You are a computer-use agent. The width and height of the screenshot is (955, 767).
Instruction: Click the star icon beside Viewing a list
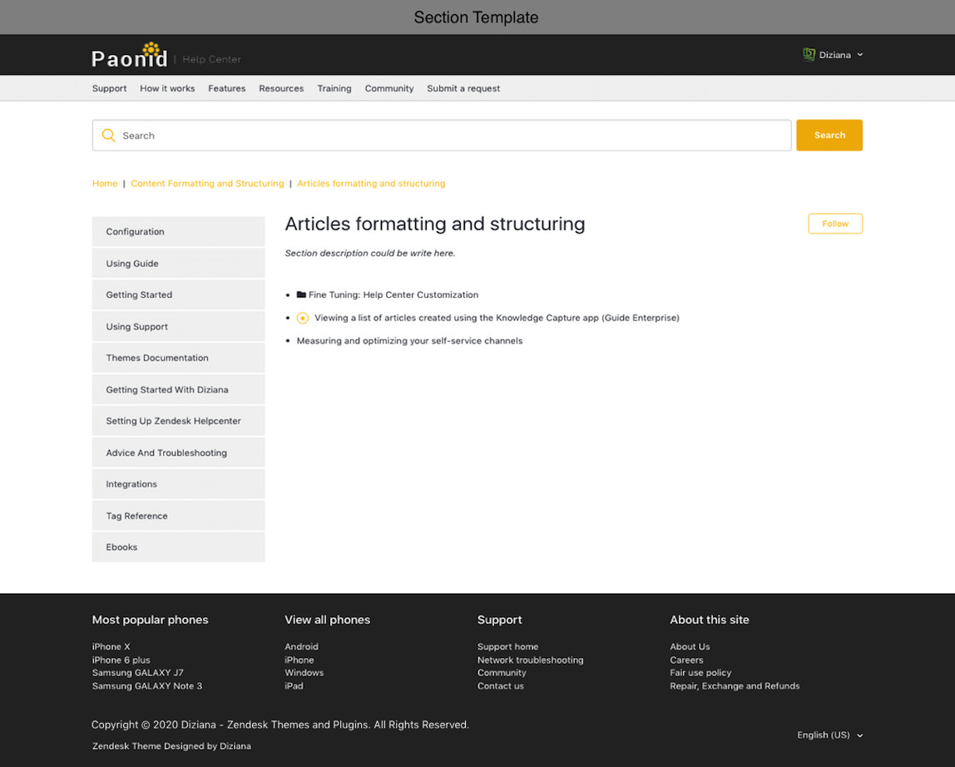pyautogui.click(x=303, y=318)
